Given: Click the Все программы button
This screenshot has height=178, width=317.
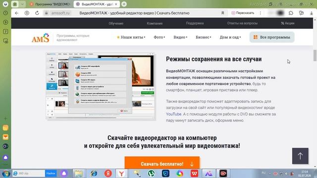Looking at the screenshot, I should [x=272, y=37].
